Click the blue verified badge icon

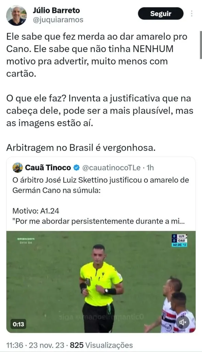[x=76, y=167]
